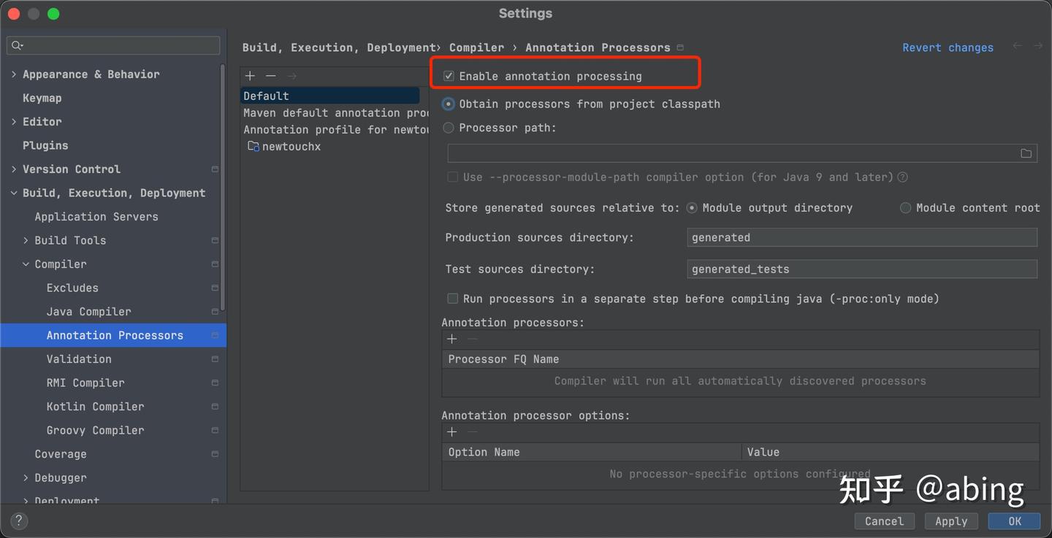Image resolution: width=1052 pixels, height=538 pixels.
Task: Click search magnifier icon in settings search
Action: pyautogui.click(x=17, y=45)
